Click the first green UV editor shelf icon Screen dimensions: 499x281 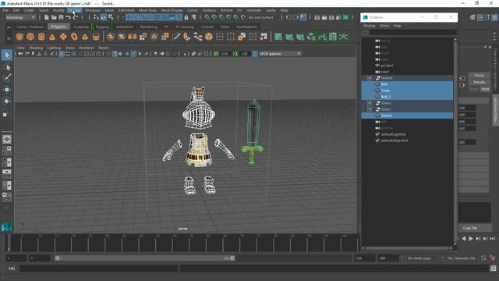coord(278,37)
